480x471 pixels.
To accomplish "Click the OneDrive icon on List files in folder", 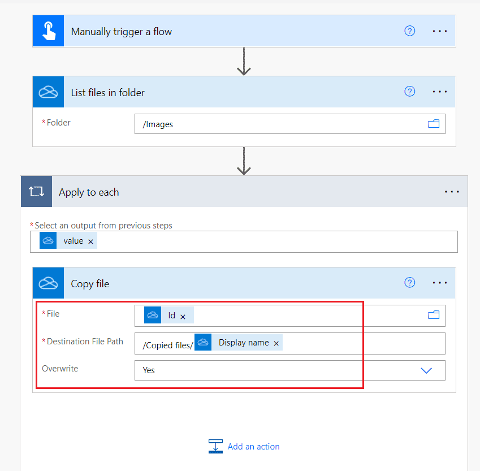I will 49,92.
